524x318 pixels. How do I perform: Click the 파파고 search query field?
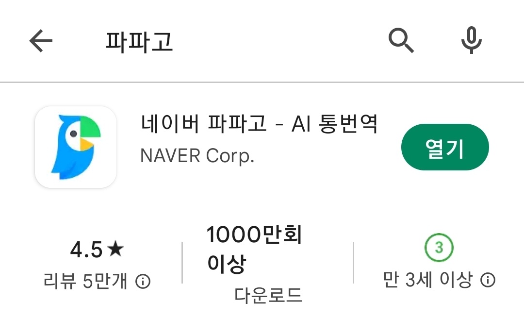click(139, 41)
